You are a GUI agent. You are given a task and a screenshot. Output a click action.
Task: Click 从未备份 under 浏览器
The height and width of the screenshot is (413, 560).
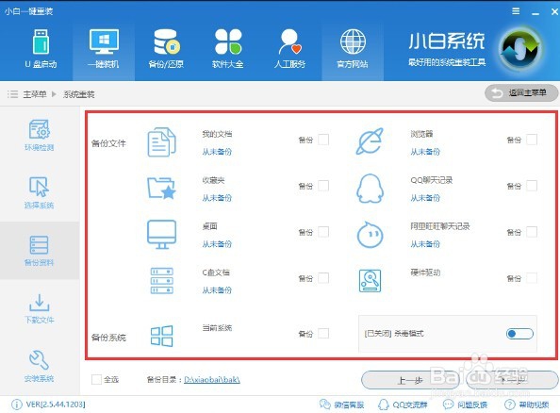425,152
